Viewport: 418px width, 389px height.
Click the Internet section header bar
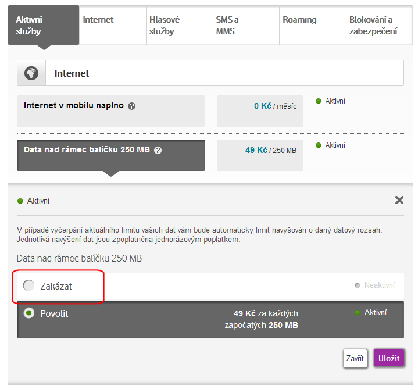pyautogui.click(x=224, y=73)
